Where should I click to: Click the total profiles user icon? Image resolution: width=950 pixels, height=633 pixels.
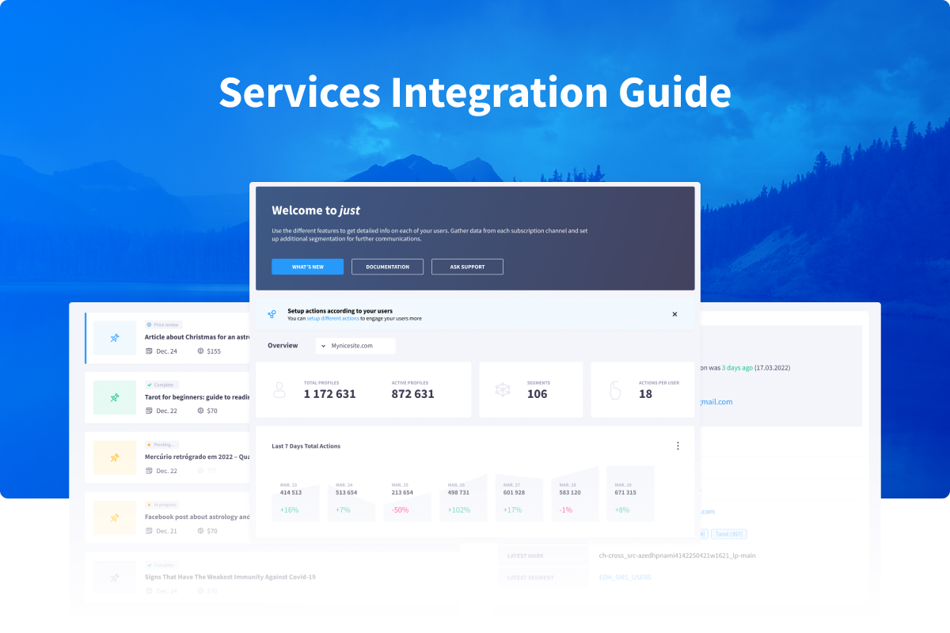(x=279, y=390)
